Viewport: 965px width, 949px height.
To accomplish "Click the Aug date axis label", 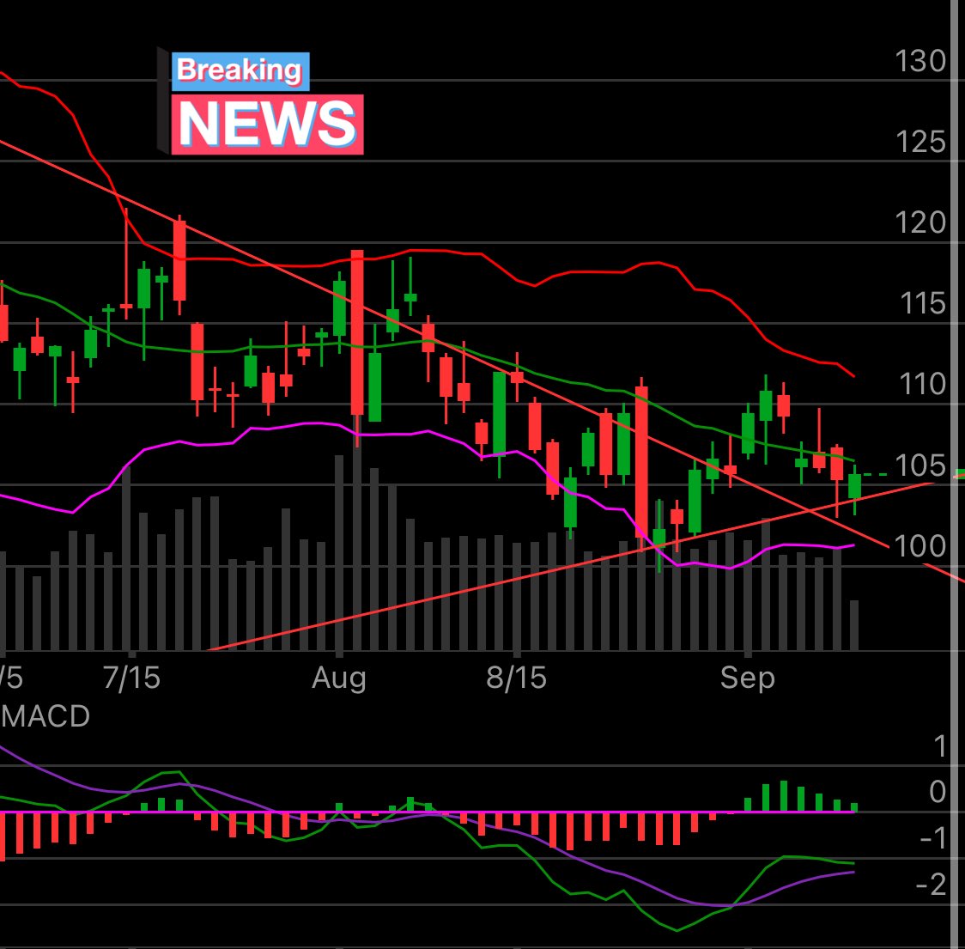I will tap(339, 678).
